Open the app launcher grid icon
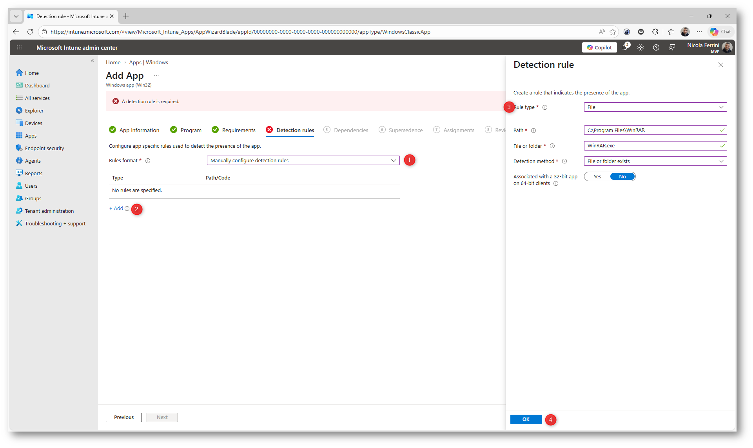This screenshot has height=448, width=753. pos(19,47)
